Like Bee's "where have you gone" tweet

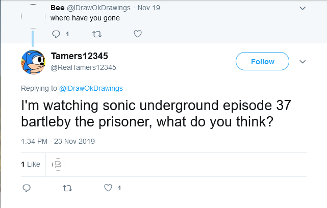coord(137,34)
